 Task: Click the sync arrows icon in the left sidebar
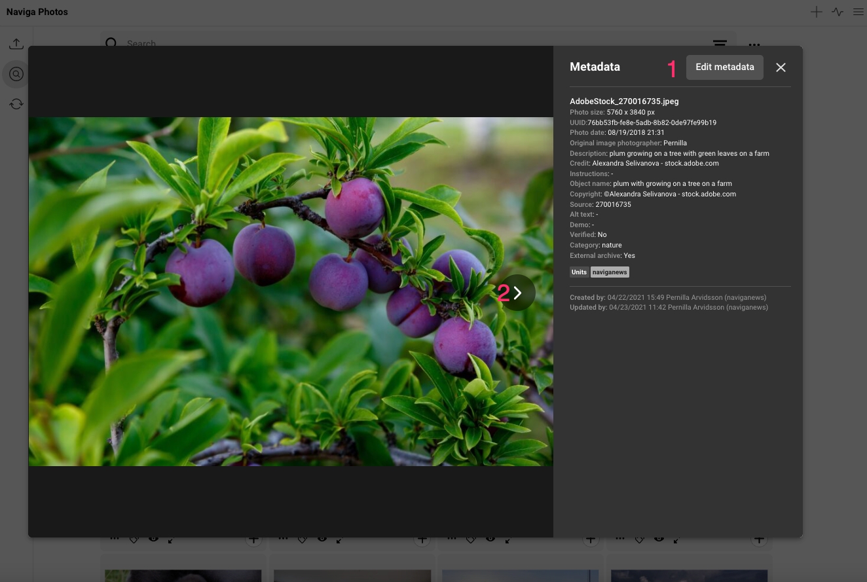pos(16,104)
